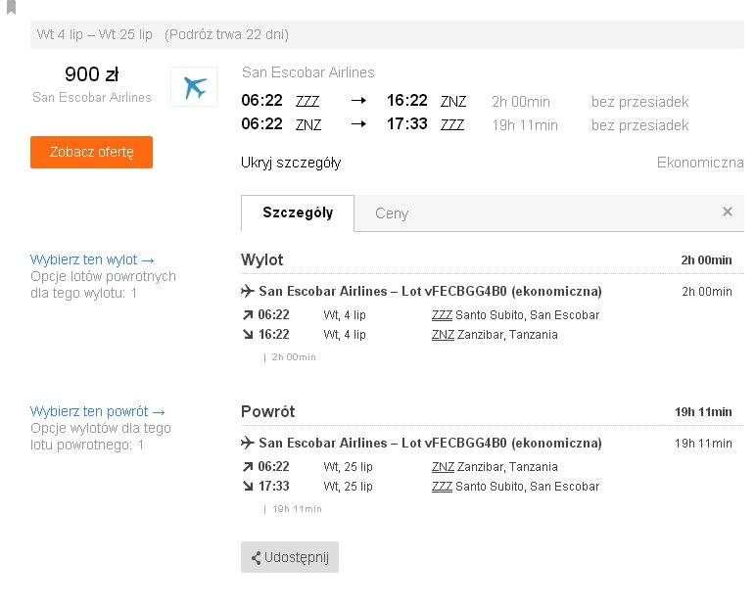
Task: Click plane icon beside Powrót flight header
Action: tap(248, 443)
